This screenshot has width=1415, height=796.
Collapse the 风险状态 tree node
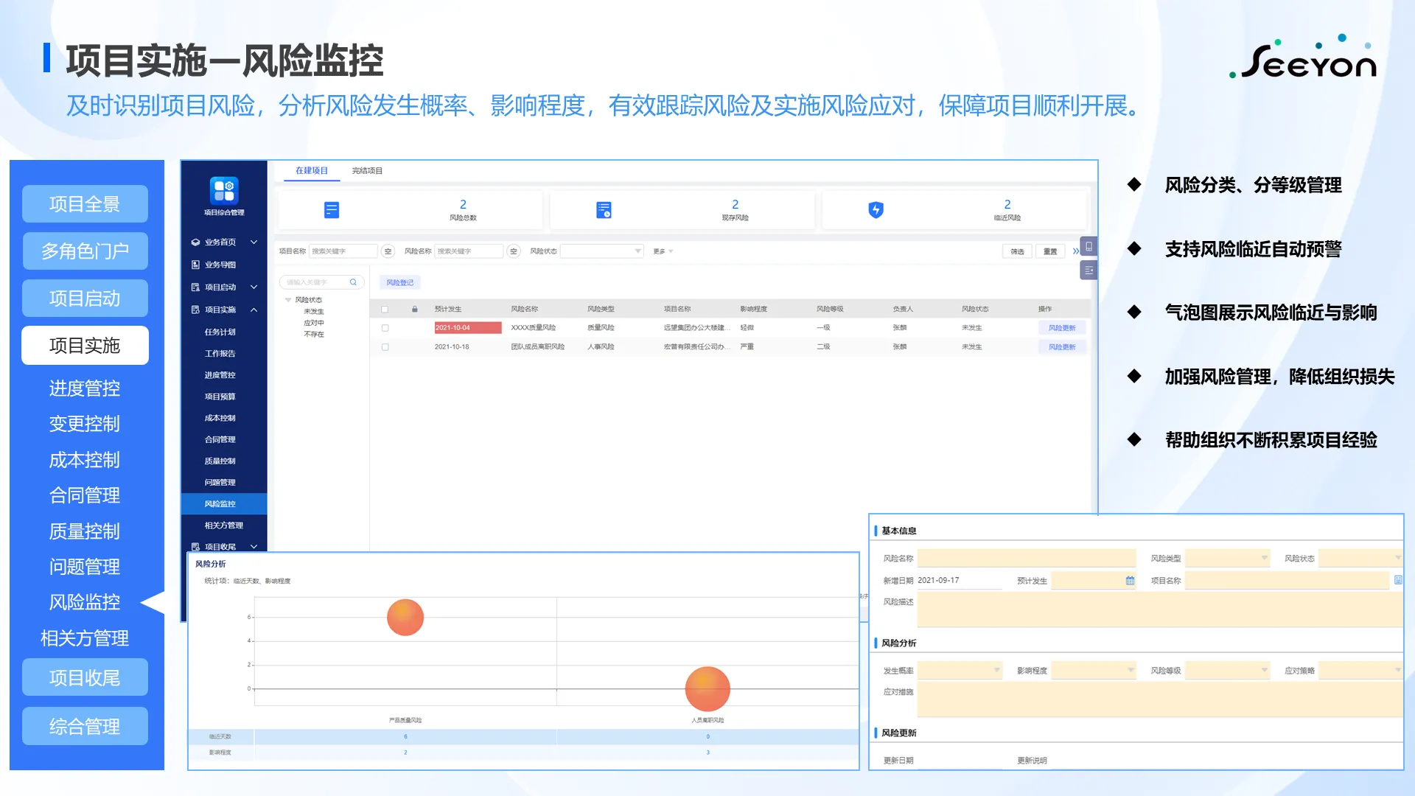(x=288, y=300)
